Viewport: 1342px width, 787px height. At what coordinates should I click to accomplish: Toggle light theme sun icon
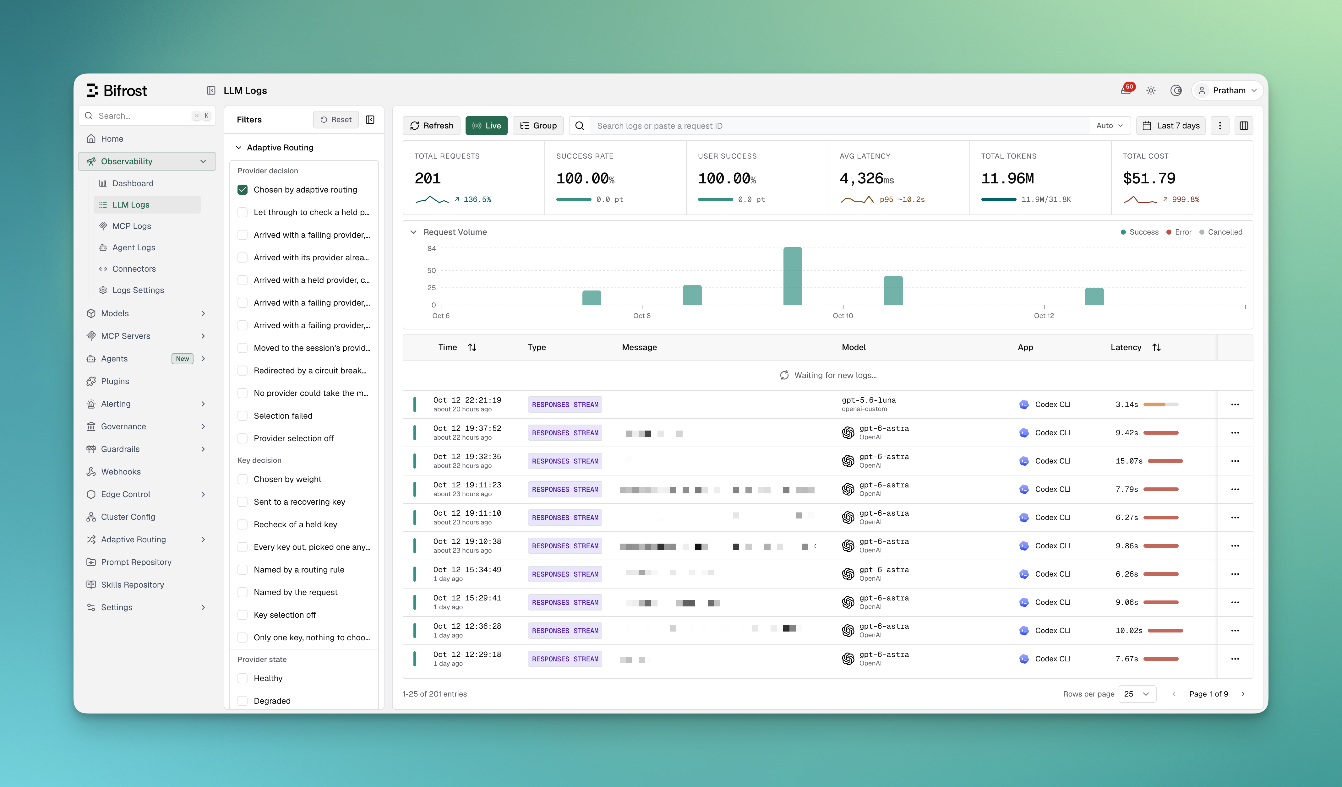[x=1151, y=90]
